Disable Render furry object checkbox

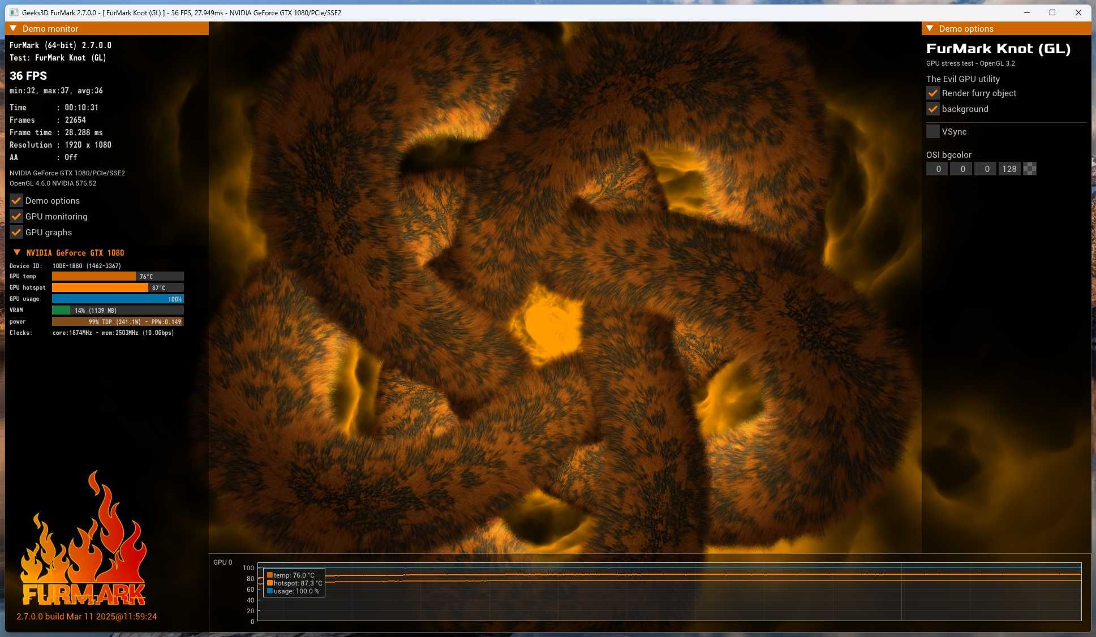(933, 93)
